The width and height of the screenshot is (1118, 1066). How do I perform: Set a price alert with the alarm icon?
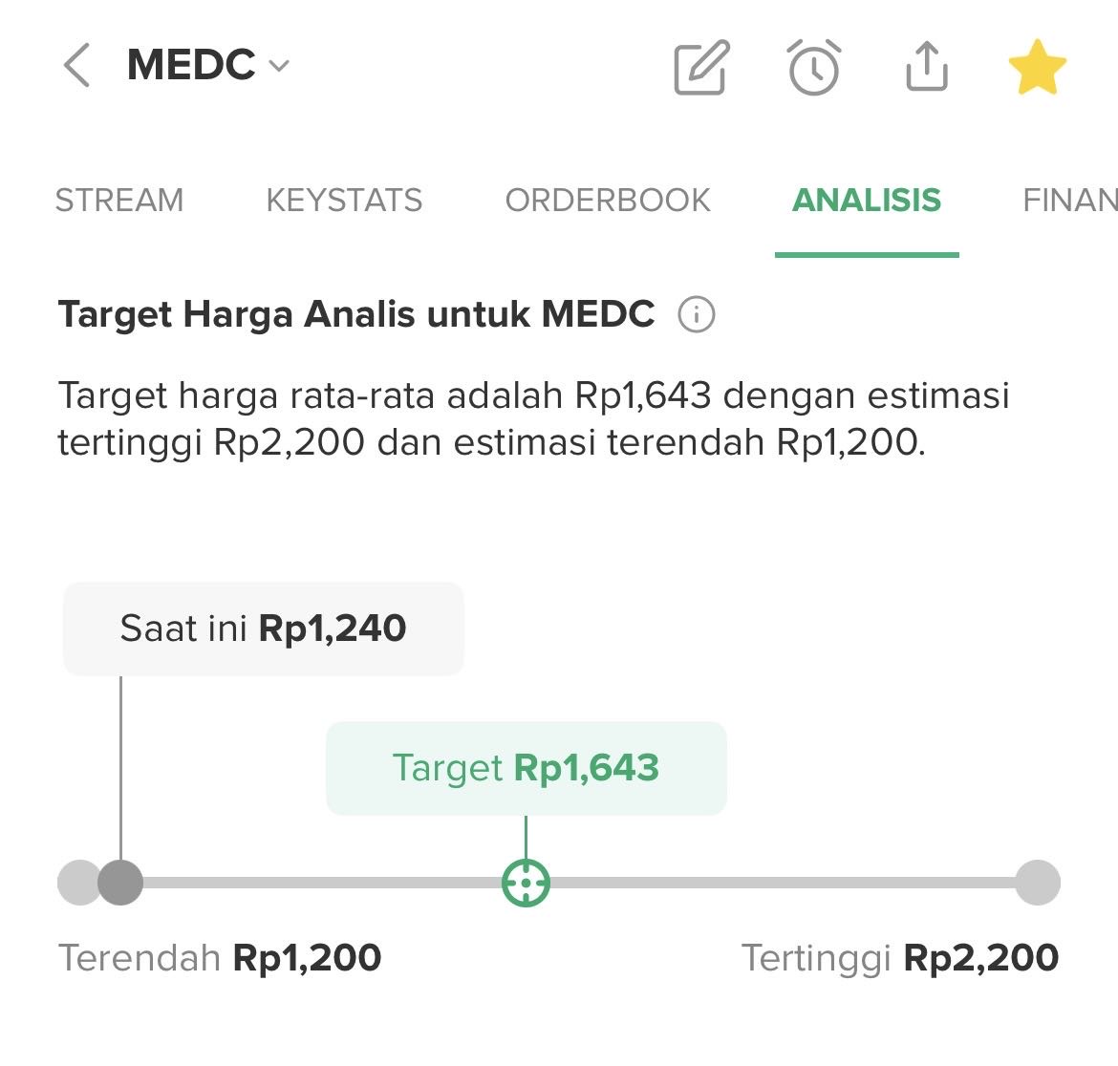(x=813, y=67)
